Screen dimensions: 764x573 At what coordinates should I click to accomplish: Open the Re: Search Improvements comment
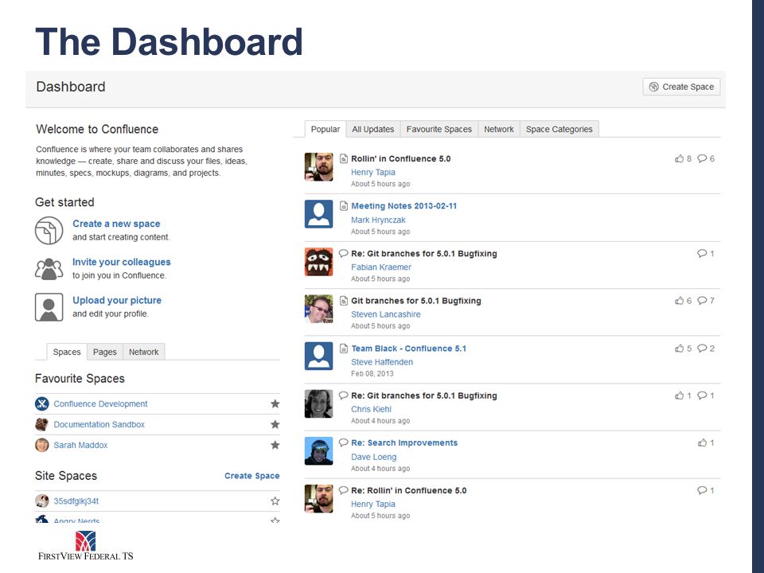coord(404,442)
